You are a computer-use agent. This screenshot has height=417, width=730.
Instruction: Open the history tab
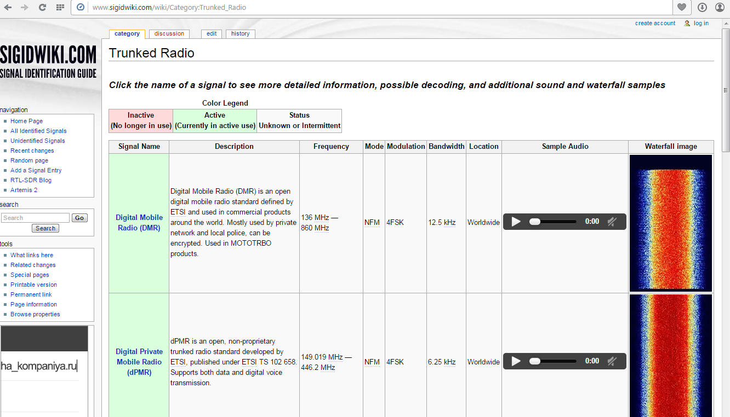click(x=240, y=34)
